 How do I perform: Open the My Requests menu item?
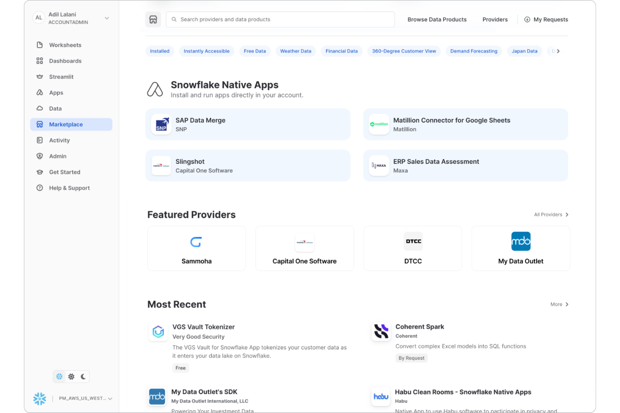(x=546, y=19)
